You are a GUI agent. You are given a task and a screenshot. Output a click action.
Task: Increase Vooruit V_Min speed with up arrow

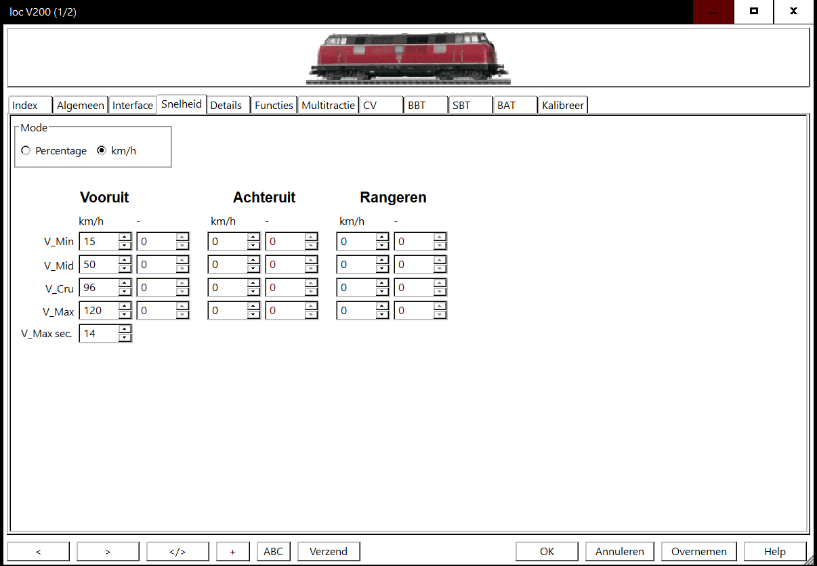[125, 238]
